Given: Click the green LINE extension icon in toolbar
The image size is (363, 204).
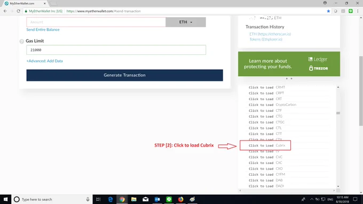Looking at the screenshot, I should [x=351, y=11].
